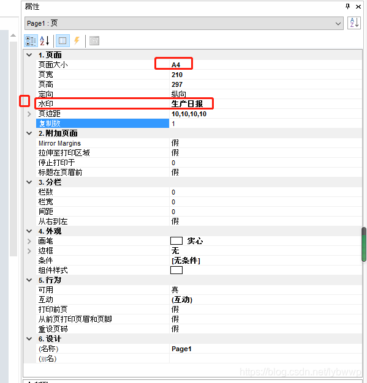Expand the 边框 property
This screenshot has width=367, height=383.
click(x=29, y=251)
